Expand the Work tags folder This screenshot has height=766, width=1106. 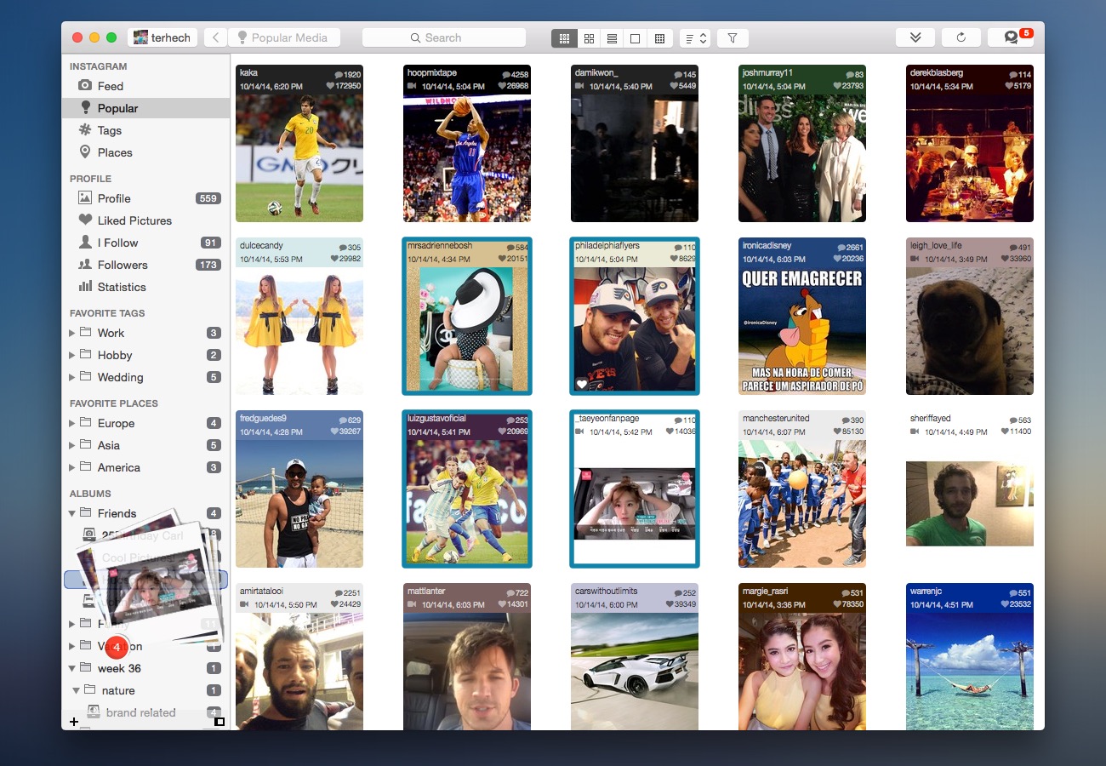72,333
